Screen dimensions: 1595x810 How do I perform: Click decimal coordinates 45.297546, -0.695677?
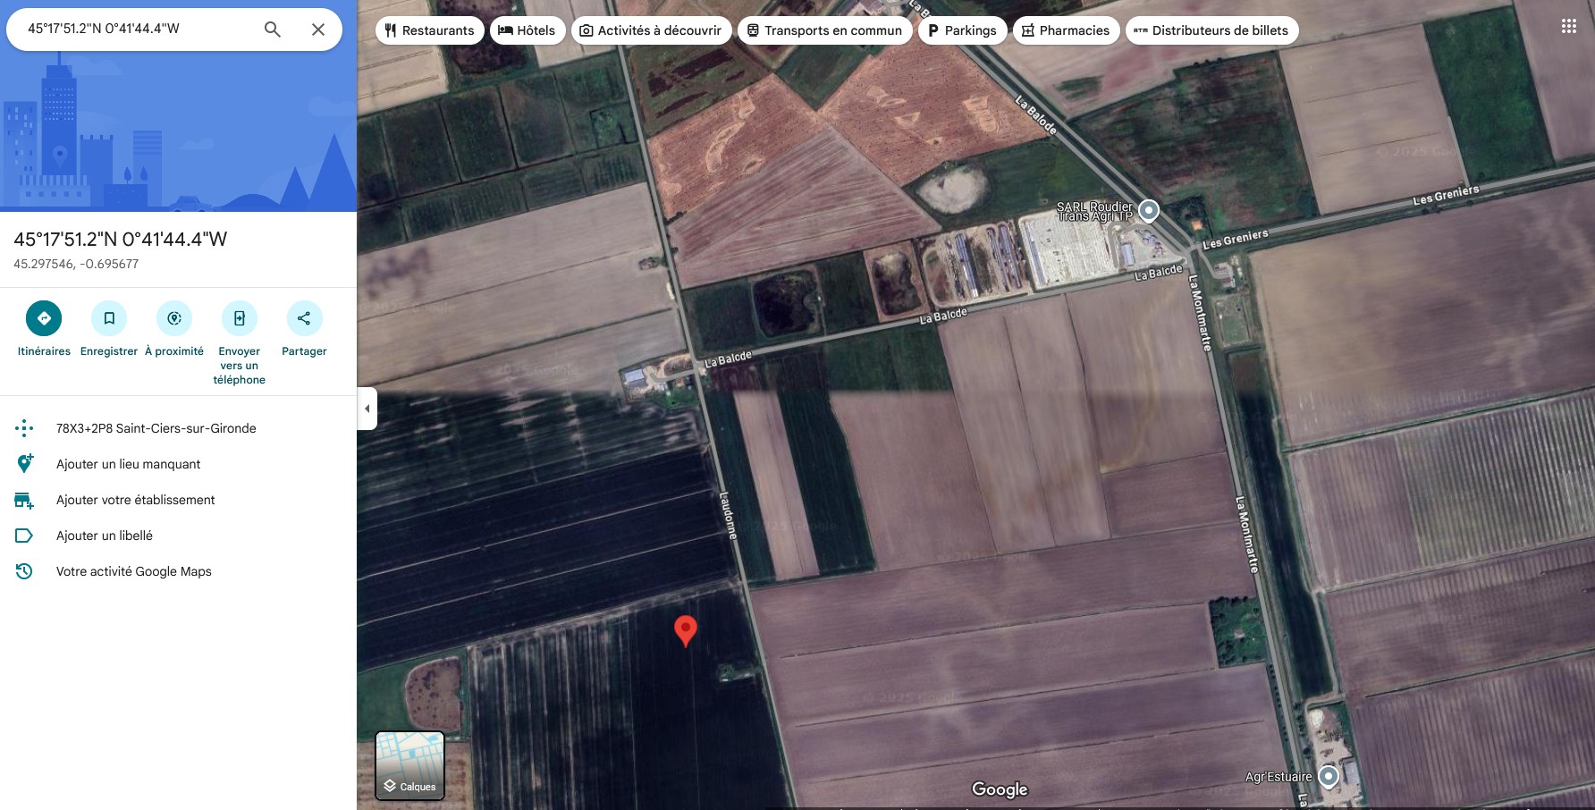coord(76,264)
